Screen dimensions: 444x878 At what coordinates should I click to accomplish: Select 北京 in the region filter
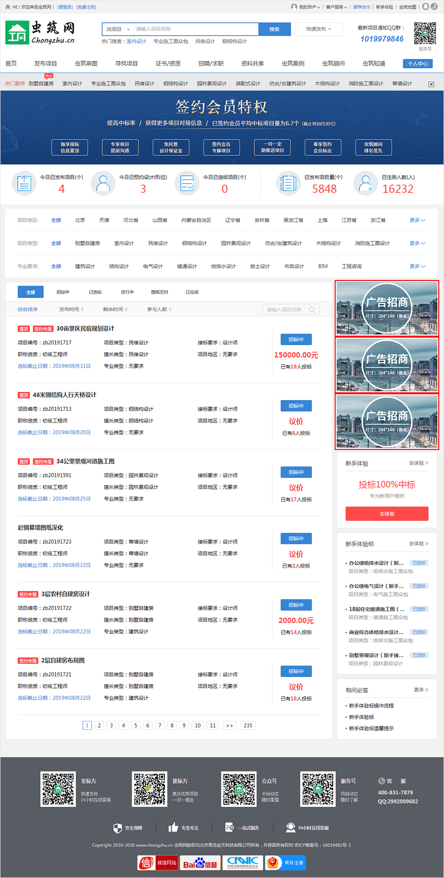click(80, 220)
